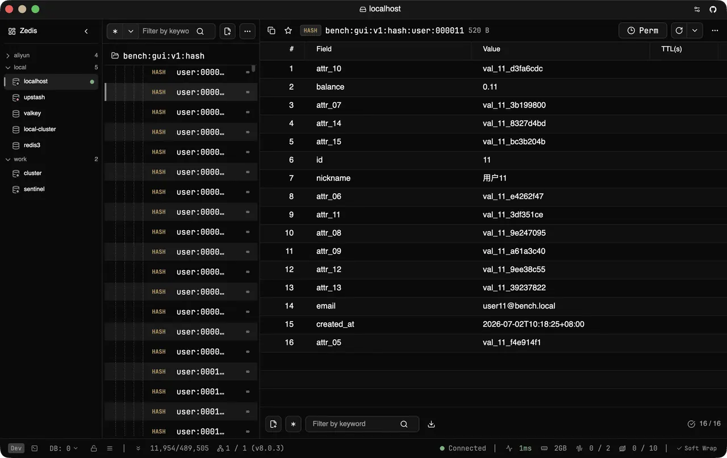
Task: Favorite the current key with the star
Action: (x=288, y=31)
